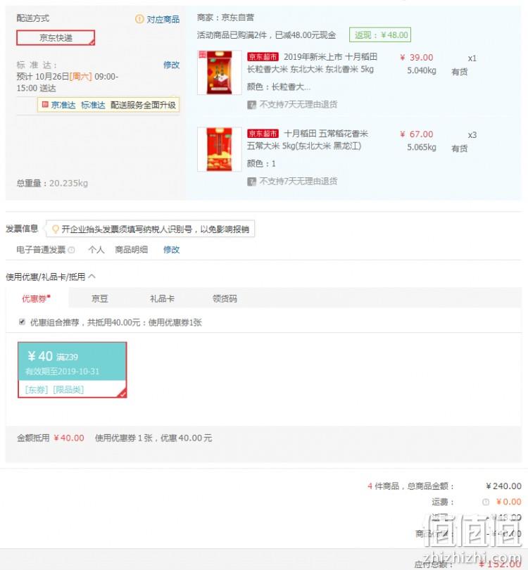
Task: Open the long-grain rice product thumbnail
Action: [219, 72]
